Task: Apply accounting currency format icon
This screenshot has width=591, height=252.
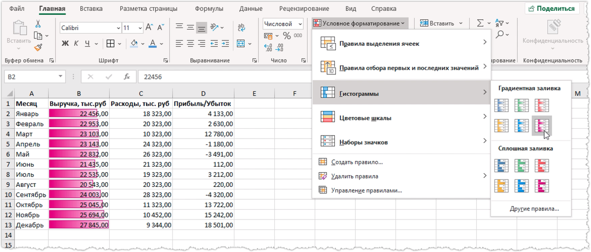Action: [268, 36]
